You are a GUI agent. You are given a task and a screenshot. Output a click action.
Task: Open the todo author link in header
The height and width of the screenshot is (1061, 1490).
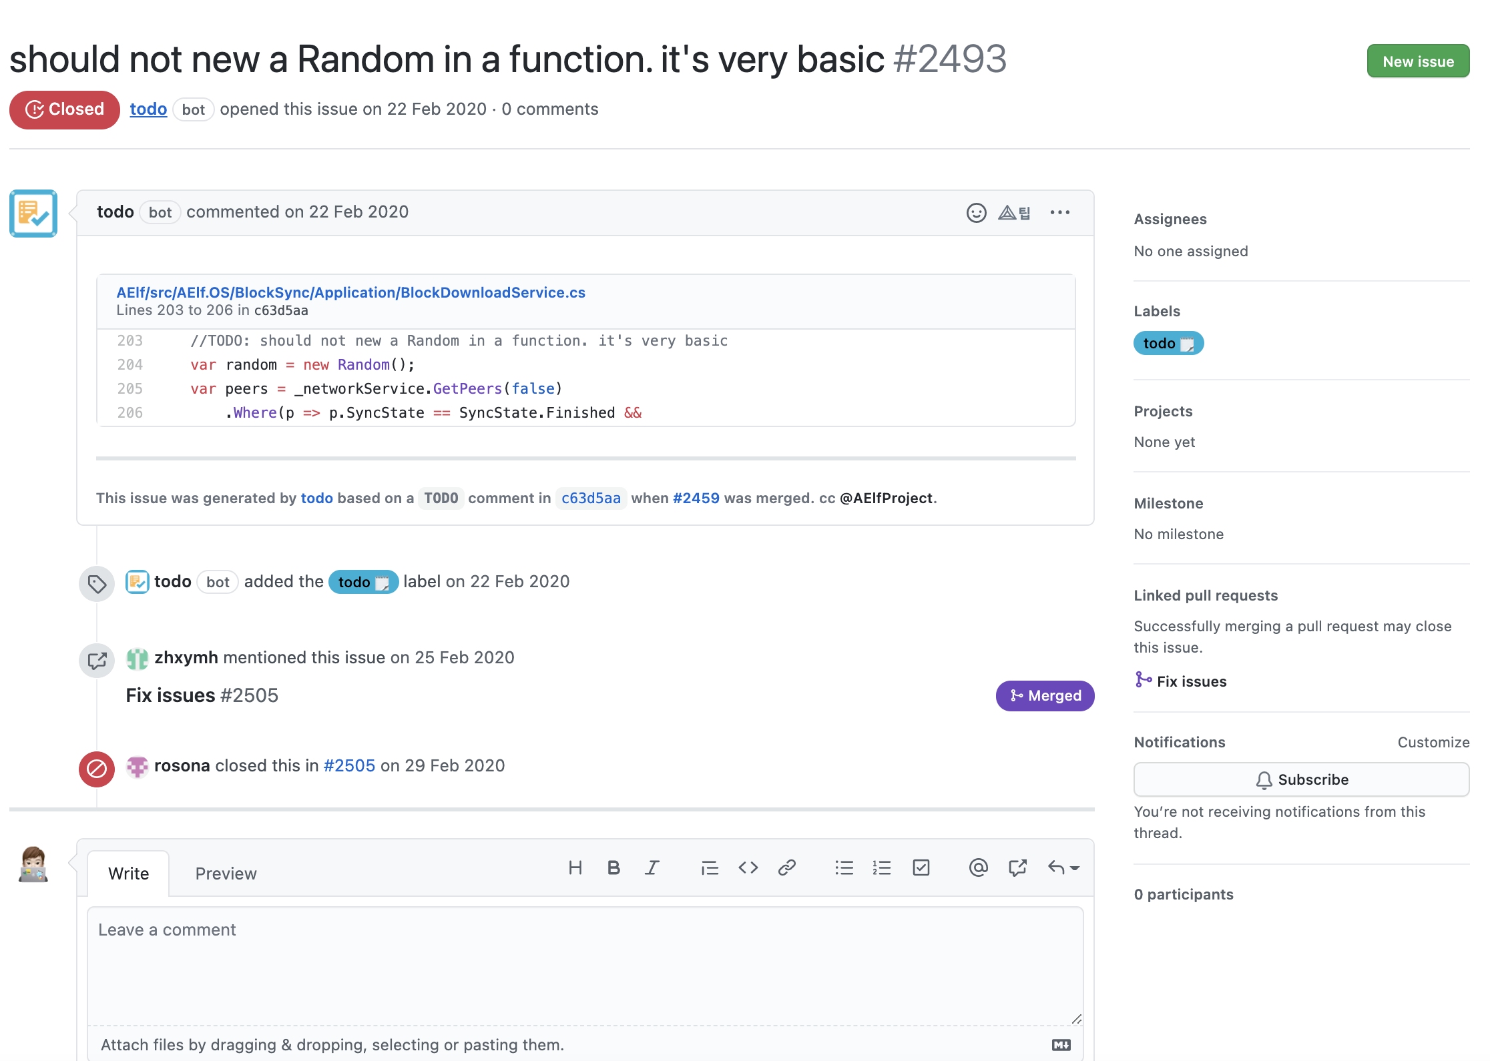[x=148, y=109]
